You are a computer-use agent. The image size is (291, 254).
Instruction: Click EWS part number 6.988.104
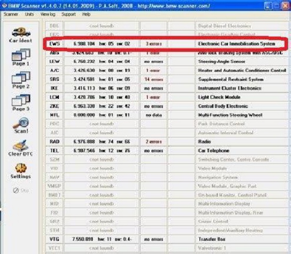[x=84, y=44]
